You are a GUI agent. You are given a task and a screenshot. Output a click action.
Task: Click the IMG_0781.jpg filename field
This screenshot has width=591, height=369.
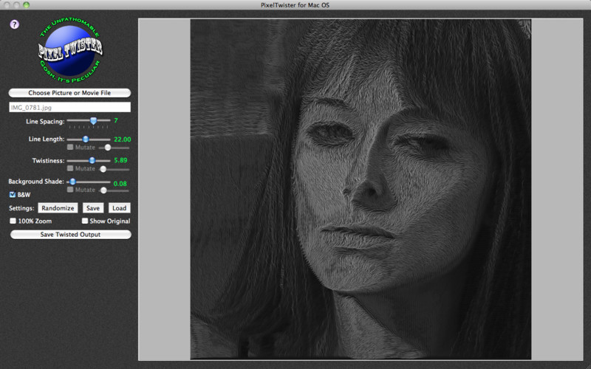(69, 107)
